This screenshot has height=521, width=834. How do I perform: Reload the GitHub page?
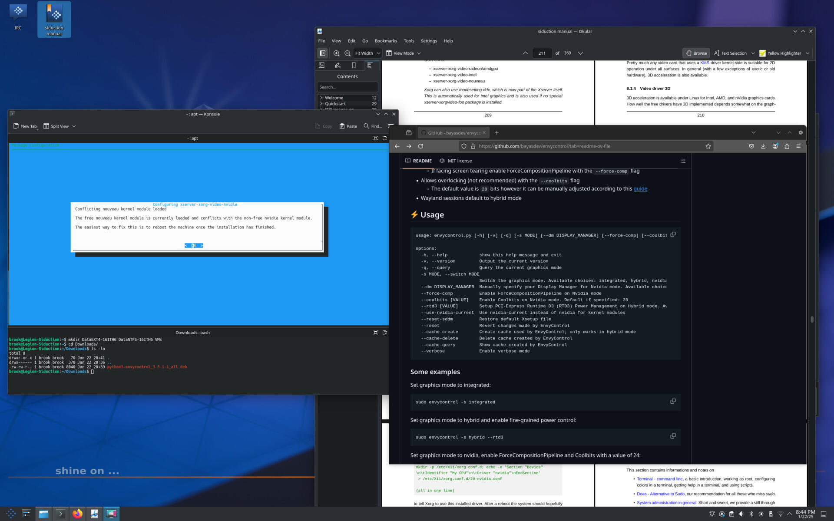[x=420, y=146]
